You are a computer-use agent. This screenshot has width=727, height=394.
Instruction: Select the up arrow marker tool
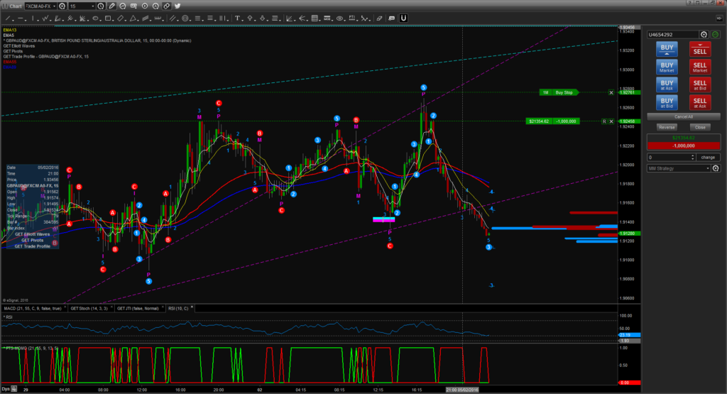coord(249,18)
